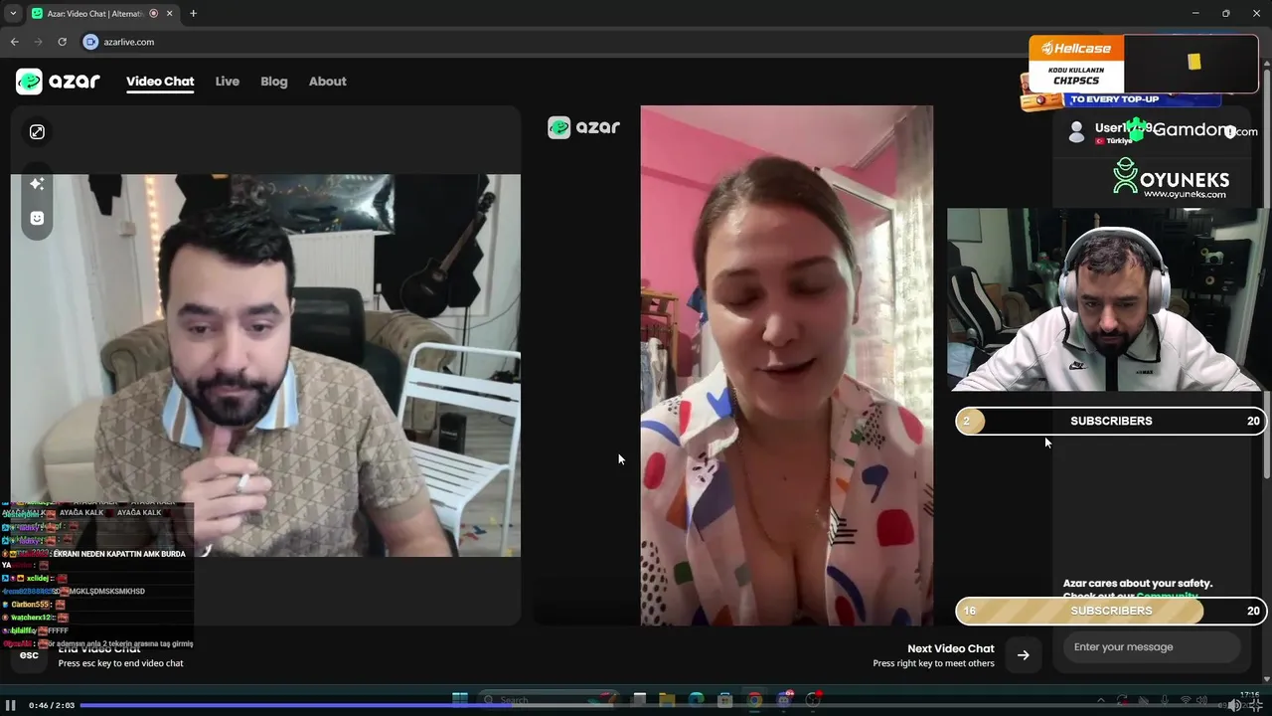Click the 0:46 / 2:03 time display

52,705
